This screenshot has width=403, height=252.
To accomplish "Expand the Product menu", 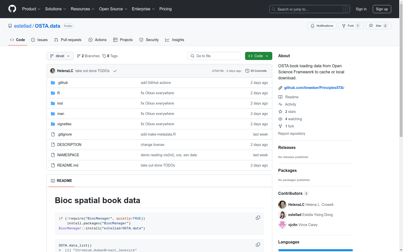I will pos(31,9).
